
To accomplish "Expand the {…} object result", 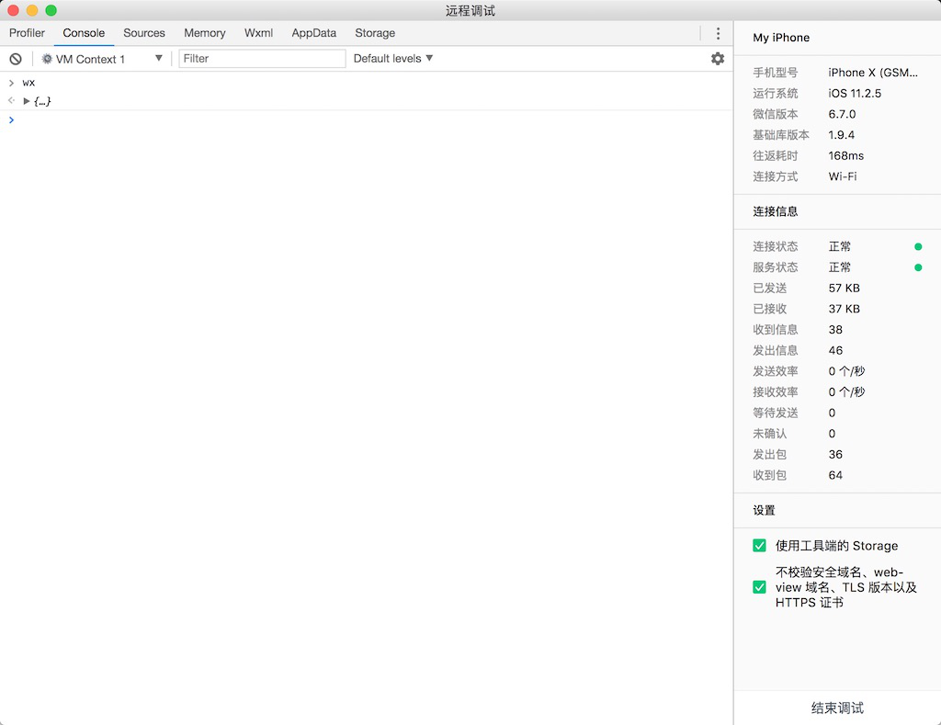I will click(27, 101).
